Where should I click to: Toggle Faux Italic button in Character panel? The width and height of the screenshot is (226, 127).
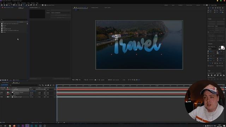(212, 64)
